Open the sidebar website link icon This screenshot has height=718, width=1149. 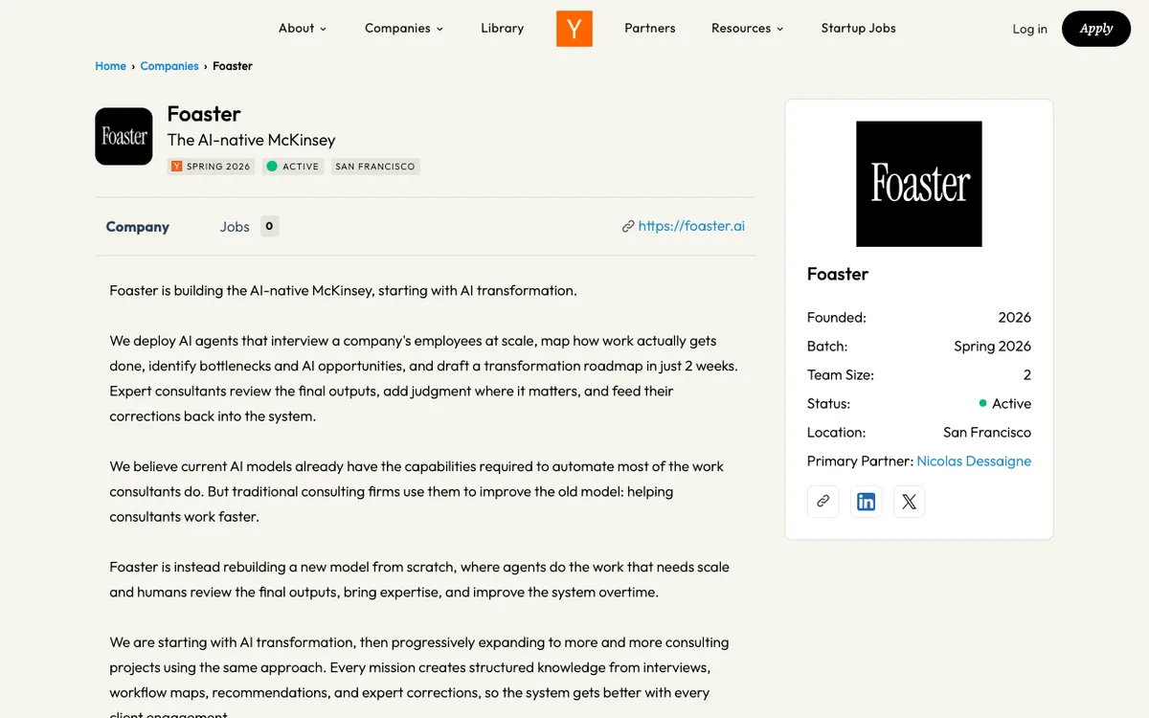(x=822, y=502)
